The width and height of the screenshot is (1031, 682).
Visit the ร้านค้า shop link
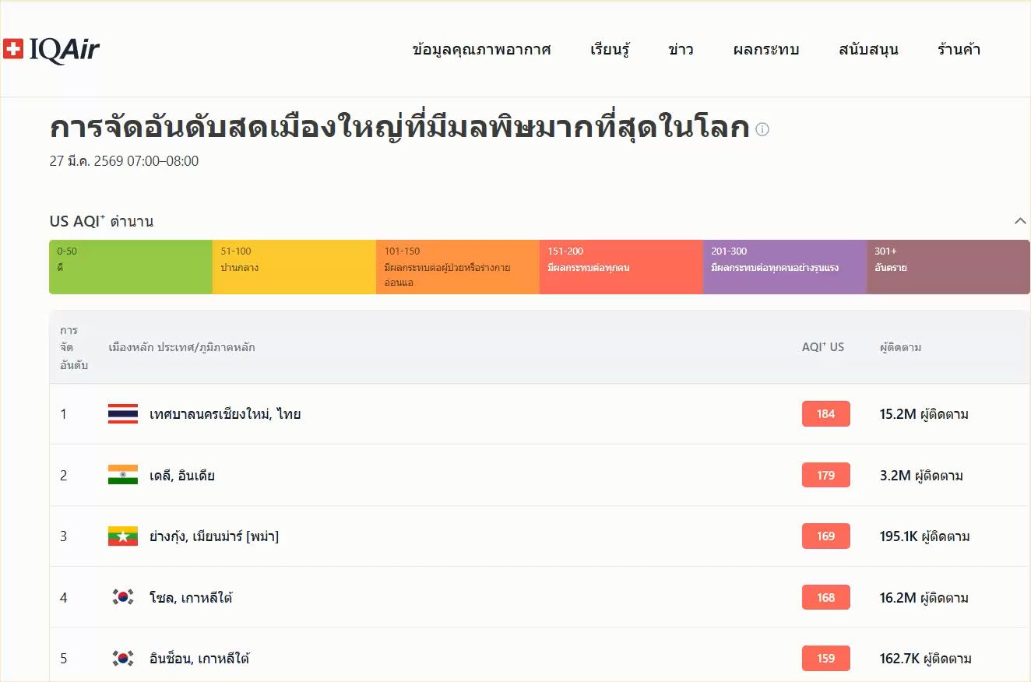click(x=959, y=50)
